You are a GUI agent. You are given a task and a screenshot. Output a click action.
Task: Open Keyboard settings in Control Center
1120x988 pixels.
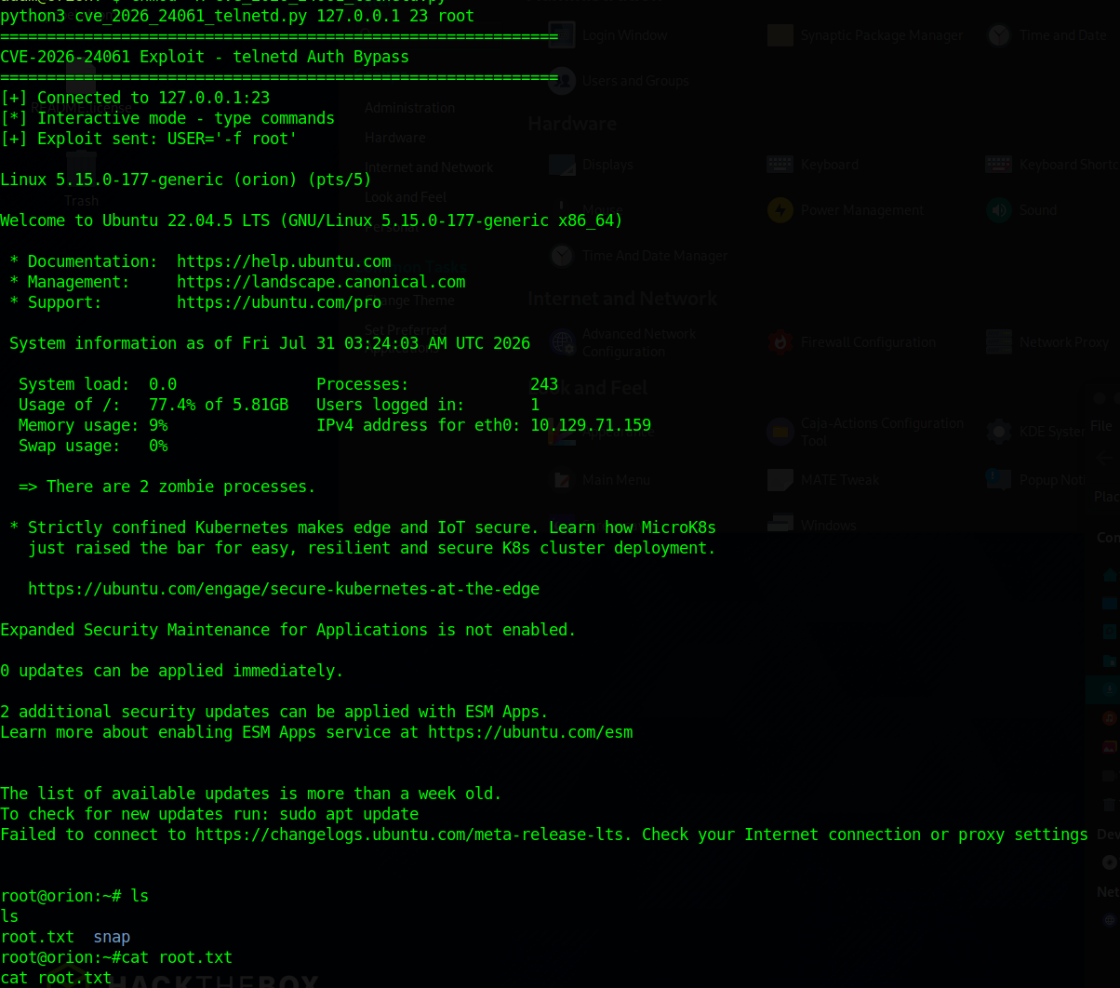(813, 165)
